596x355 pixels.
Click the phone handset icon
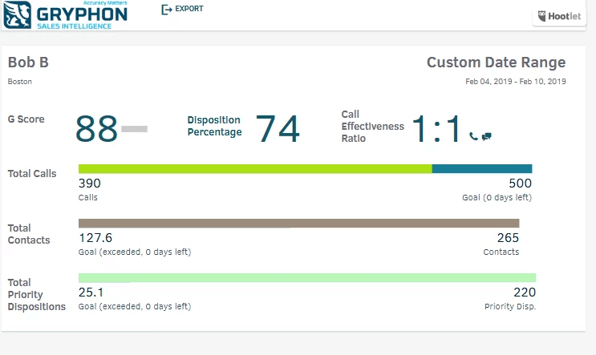click(473, 136)
